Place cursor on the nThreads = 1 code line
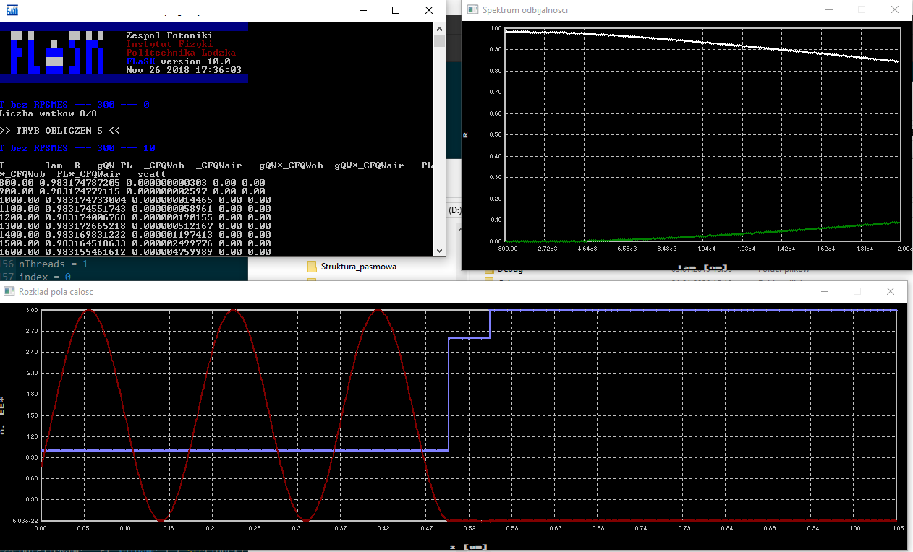This screenshot has height=552, width=913. point(53,264)
